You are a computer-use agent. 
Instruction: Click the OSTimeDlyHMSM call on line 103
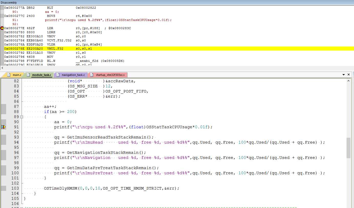point(112,188)
